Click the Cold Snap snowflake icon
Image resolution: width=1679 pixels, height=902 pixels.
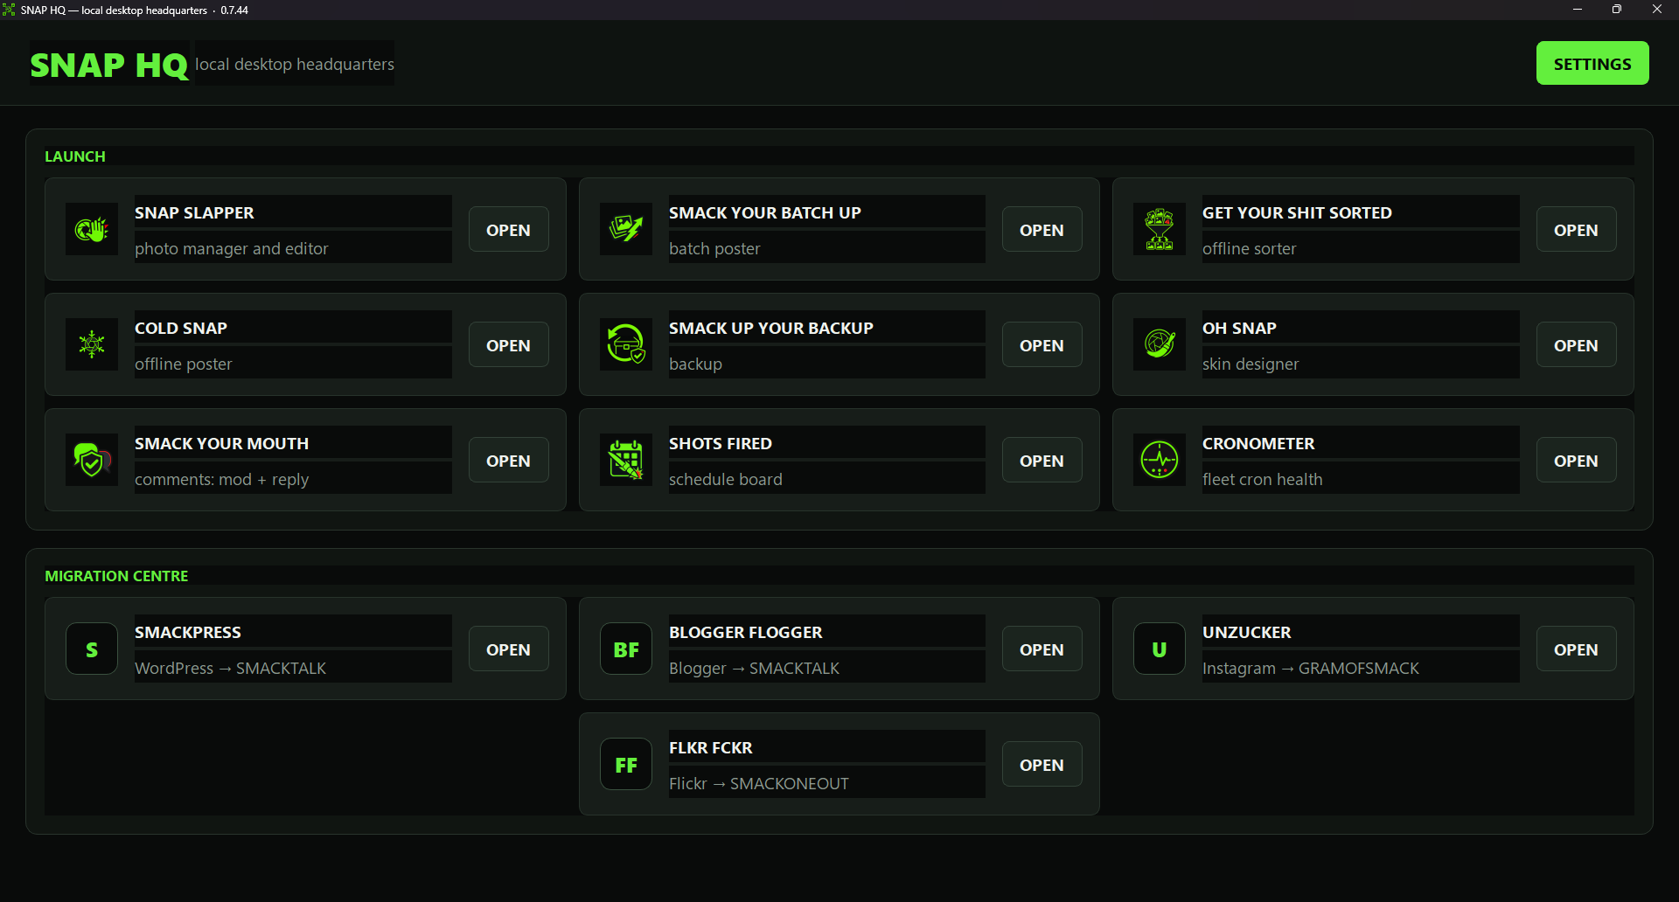point(92,344)
